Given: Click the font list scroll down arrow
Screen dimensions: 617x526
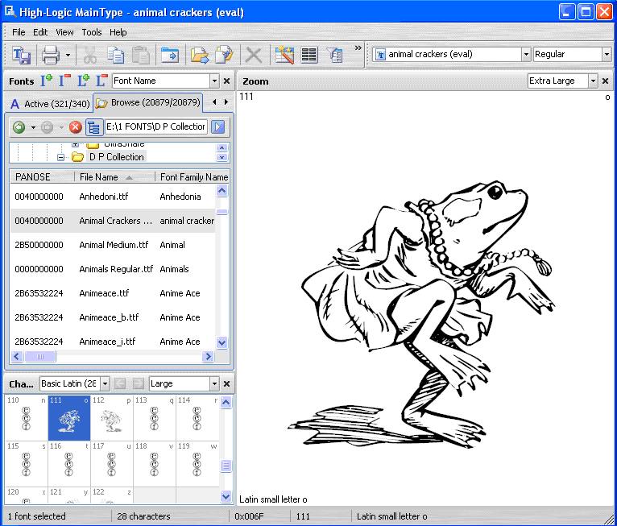Looking at the screenshot, I should coord(222,342).
